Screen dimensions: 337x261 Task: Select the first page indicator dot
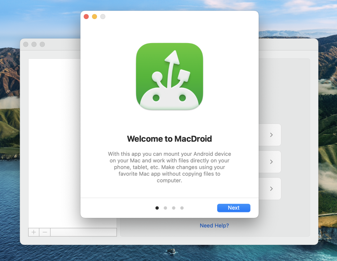click(x=157, y=208)
